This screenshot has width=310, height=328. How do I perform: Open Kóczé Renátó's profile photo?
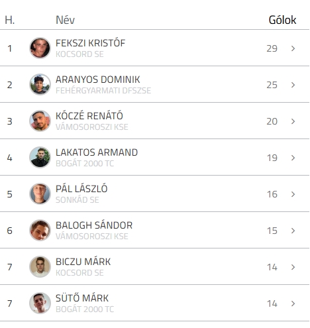[40, 121]
